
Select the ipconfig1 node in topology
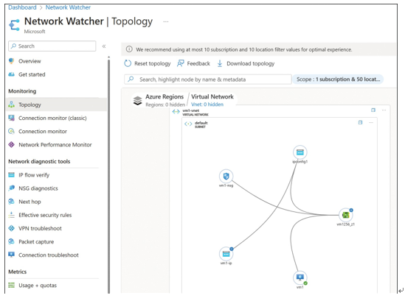pyautogui.click(x=300, y=152)
